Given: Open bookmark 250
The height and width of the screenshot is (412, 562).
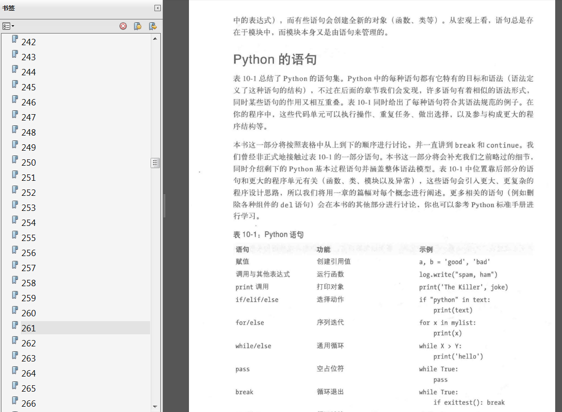Looking at the screenshot, I should coord(28,163).
